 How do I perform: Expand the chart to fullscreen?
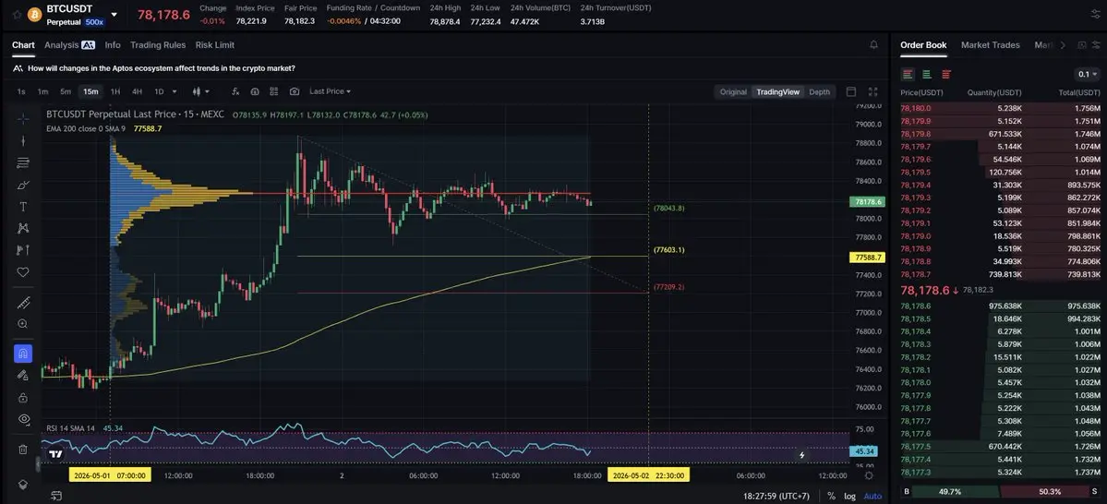[x=873, y=91]
